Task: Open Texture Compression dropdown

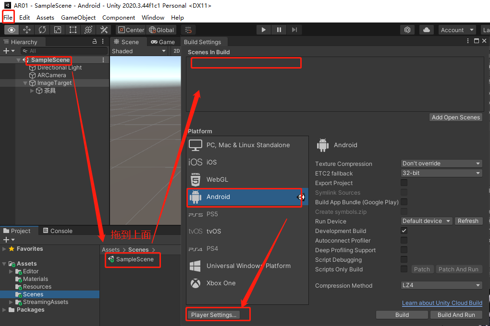Action: tap(441, 163)
